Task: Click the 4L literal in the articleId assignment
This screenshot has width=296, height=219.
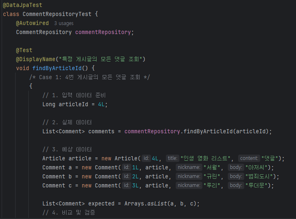Action: tap(101, 104)
